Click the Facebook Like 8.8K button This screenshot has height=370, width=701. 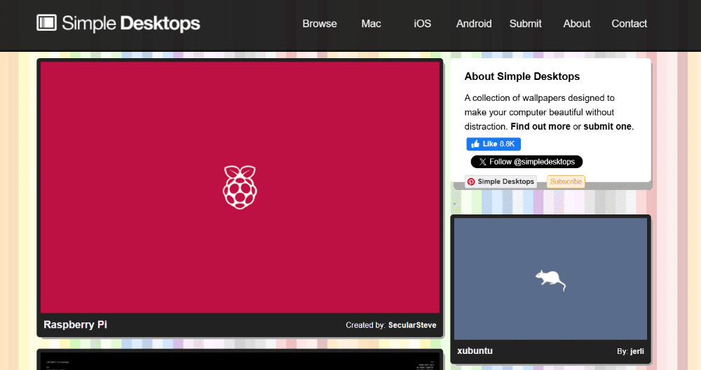tap(494, 144)
